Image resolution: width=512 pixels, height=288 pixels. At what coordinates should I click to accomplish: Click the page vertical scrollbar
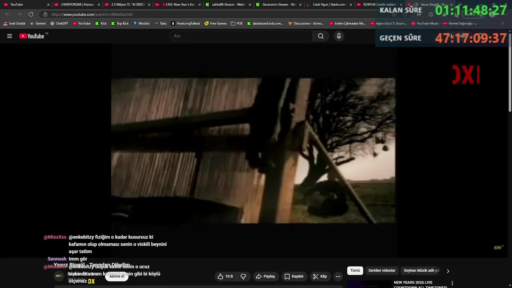(510, 72)
